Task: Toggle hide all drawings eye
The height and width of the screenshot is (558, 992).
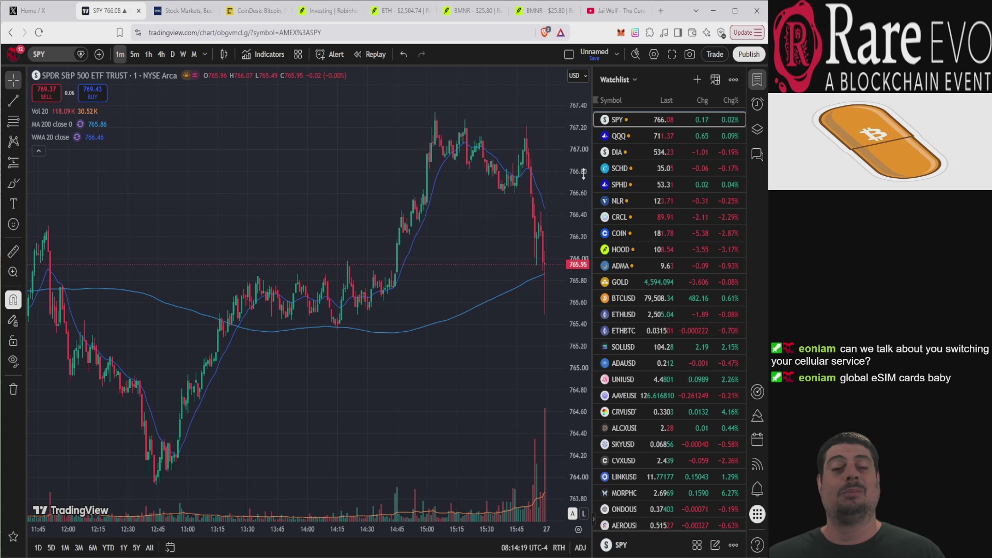Action: pyautogui.click(x=13, y=361)
